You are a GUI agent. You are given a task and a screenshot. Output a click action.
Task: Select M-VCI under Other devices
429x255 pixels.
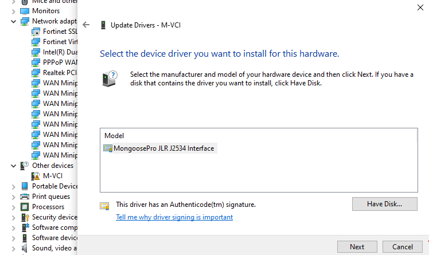coord(53,176)
